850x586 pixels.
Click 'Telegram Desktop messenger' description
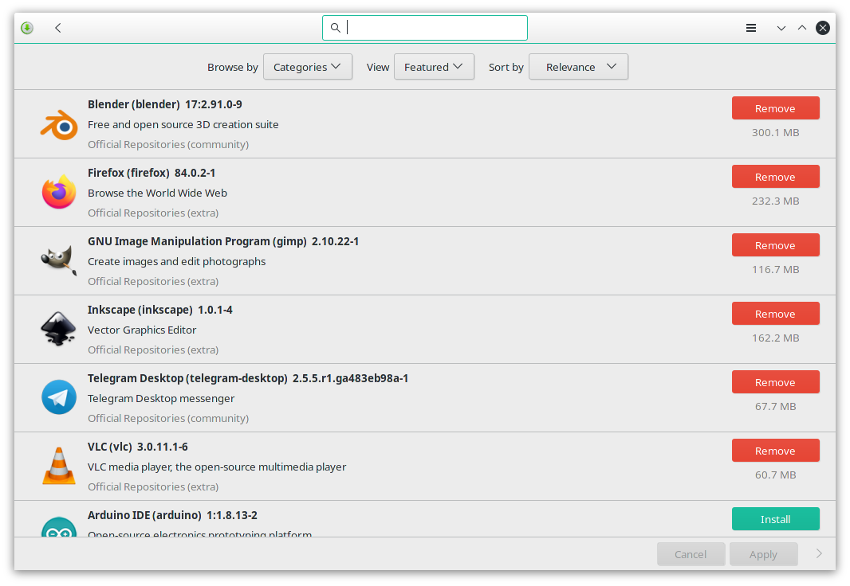(x=161, y=398)
